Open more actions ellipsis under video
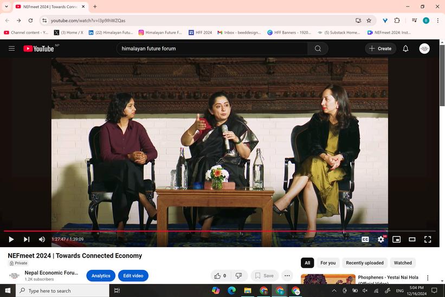The width and height of the screenshot is (445, 297). point(287,275)
